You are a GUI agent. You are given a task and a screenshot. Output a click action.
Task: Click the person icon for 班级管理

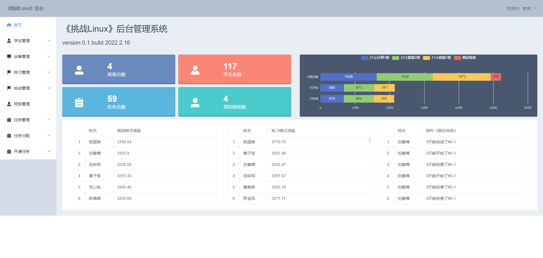click(x=9, y=104)
